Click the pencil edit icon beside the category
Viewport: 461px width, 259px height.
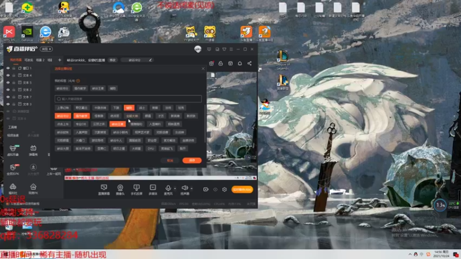click(x=150, y=60)
